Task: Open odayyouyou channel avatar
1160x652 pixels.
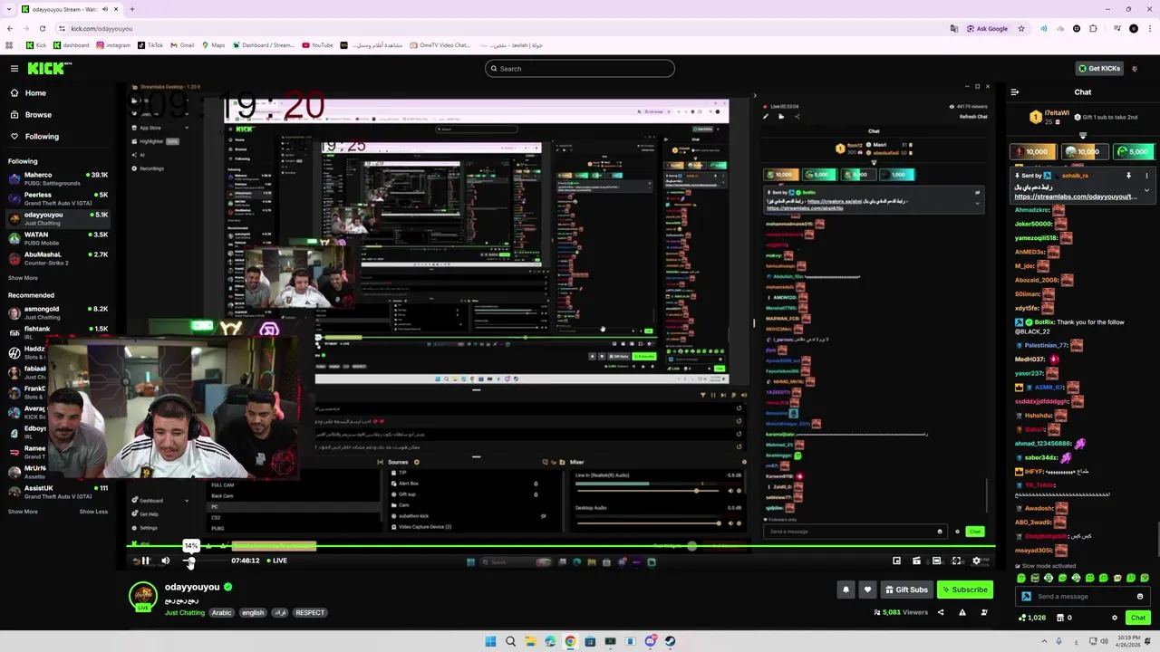Action: (143, 595)
